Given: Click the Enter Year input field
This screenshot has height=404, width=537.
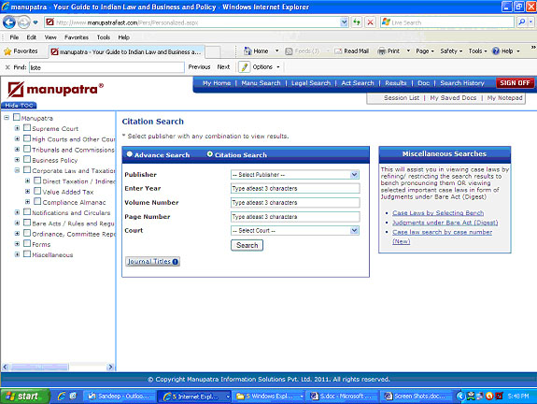Looking at the screenshot, I should [295, 189].
